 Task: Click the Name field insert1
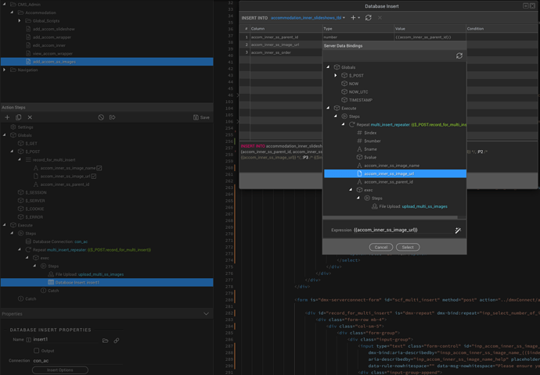[66, 340]
